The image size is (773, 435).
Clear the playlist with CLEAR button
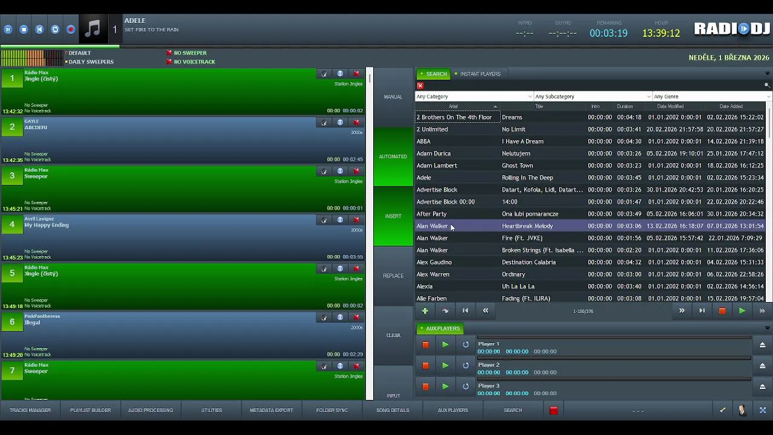tap(393, 335)
